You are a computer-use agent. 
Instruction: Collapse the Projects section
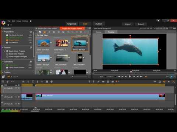(x=3, y=48)
